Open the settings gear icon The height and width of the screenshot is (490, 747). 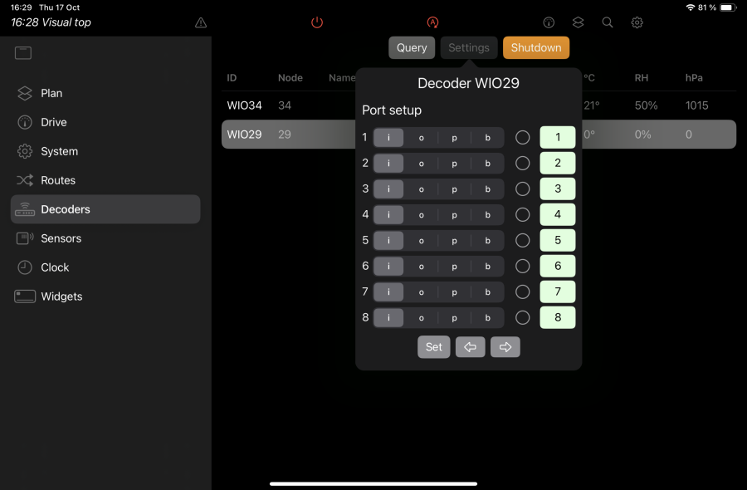pos(637,22)
